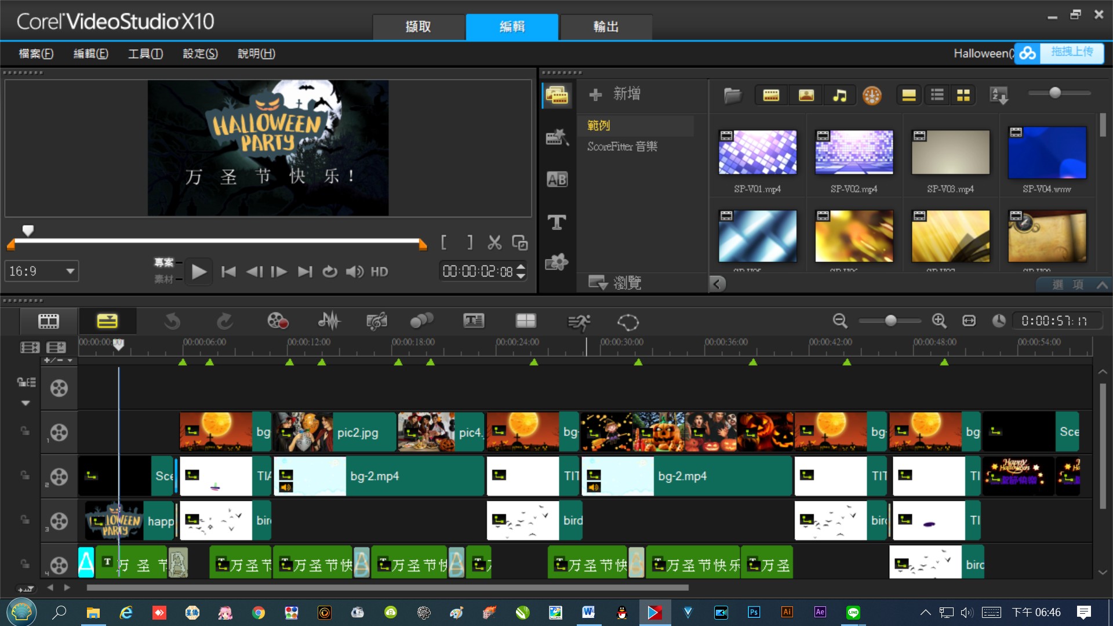The height and width of the screenshot is (626, 1113).
Task: Add a new library folder
Action: [616, 94]
